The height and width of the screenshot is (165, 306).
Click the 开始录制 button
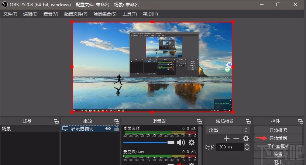278,138
